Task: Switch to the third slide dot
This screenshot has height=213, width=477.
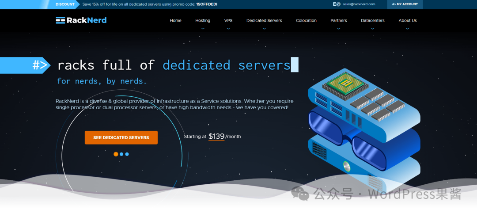Action: (x=127, y=154)
